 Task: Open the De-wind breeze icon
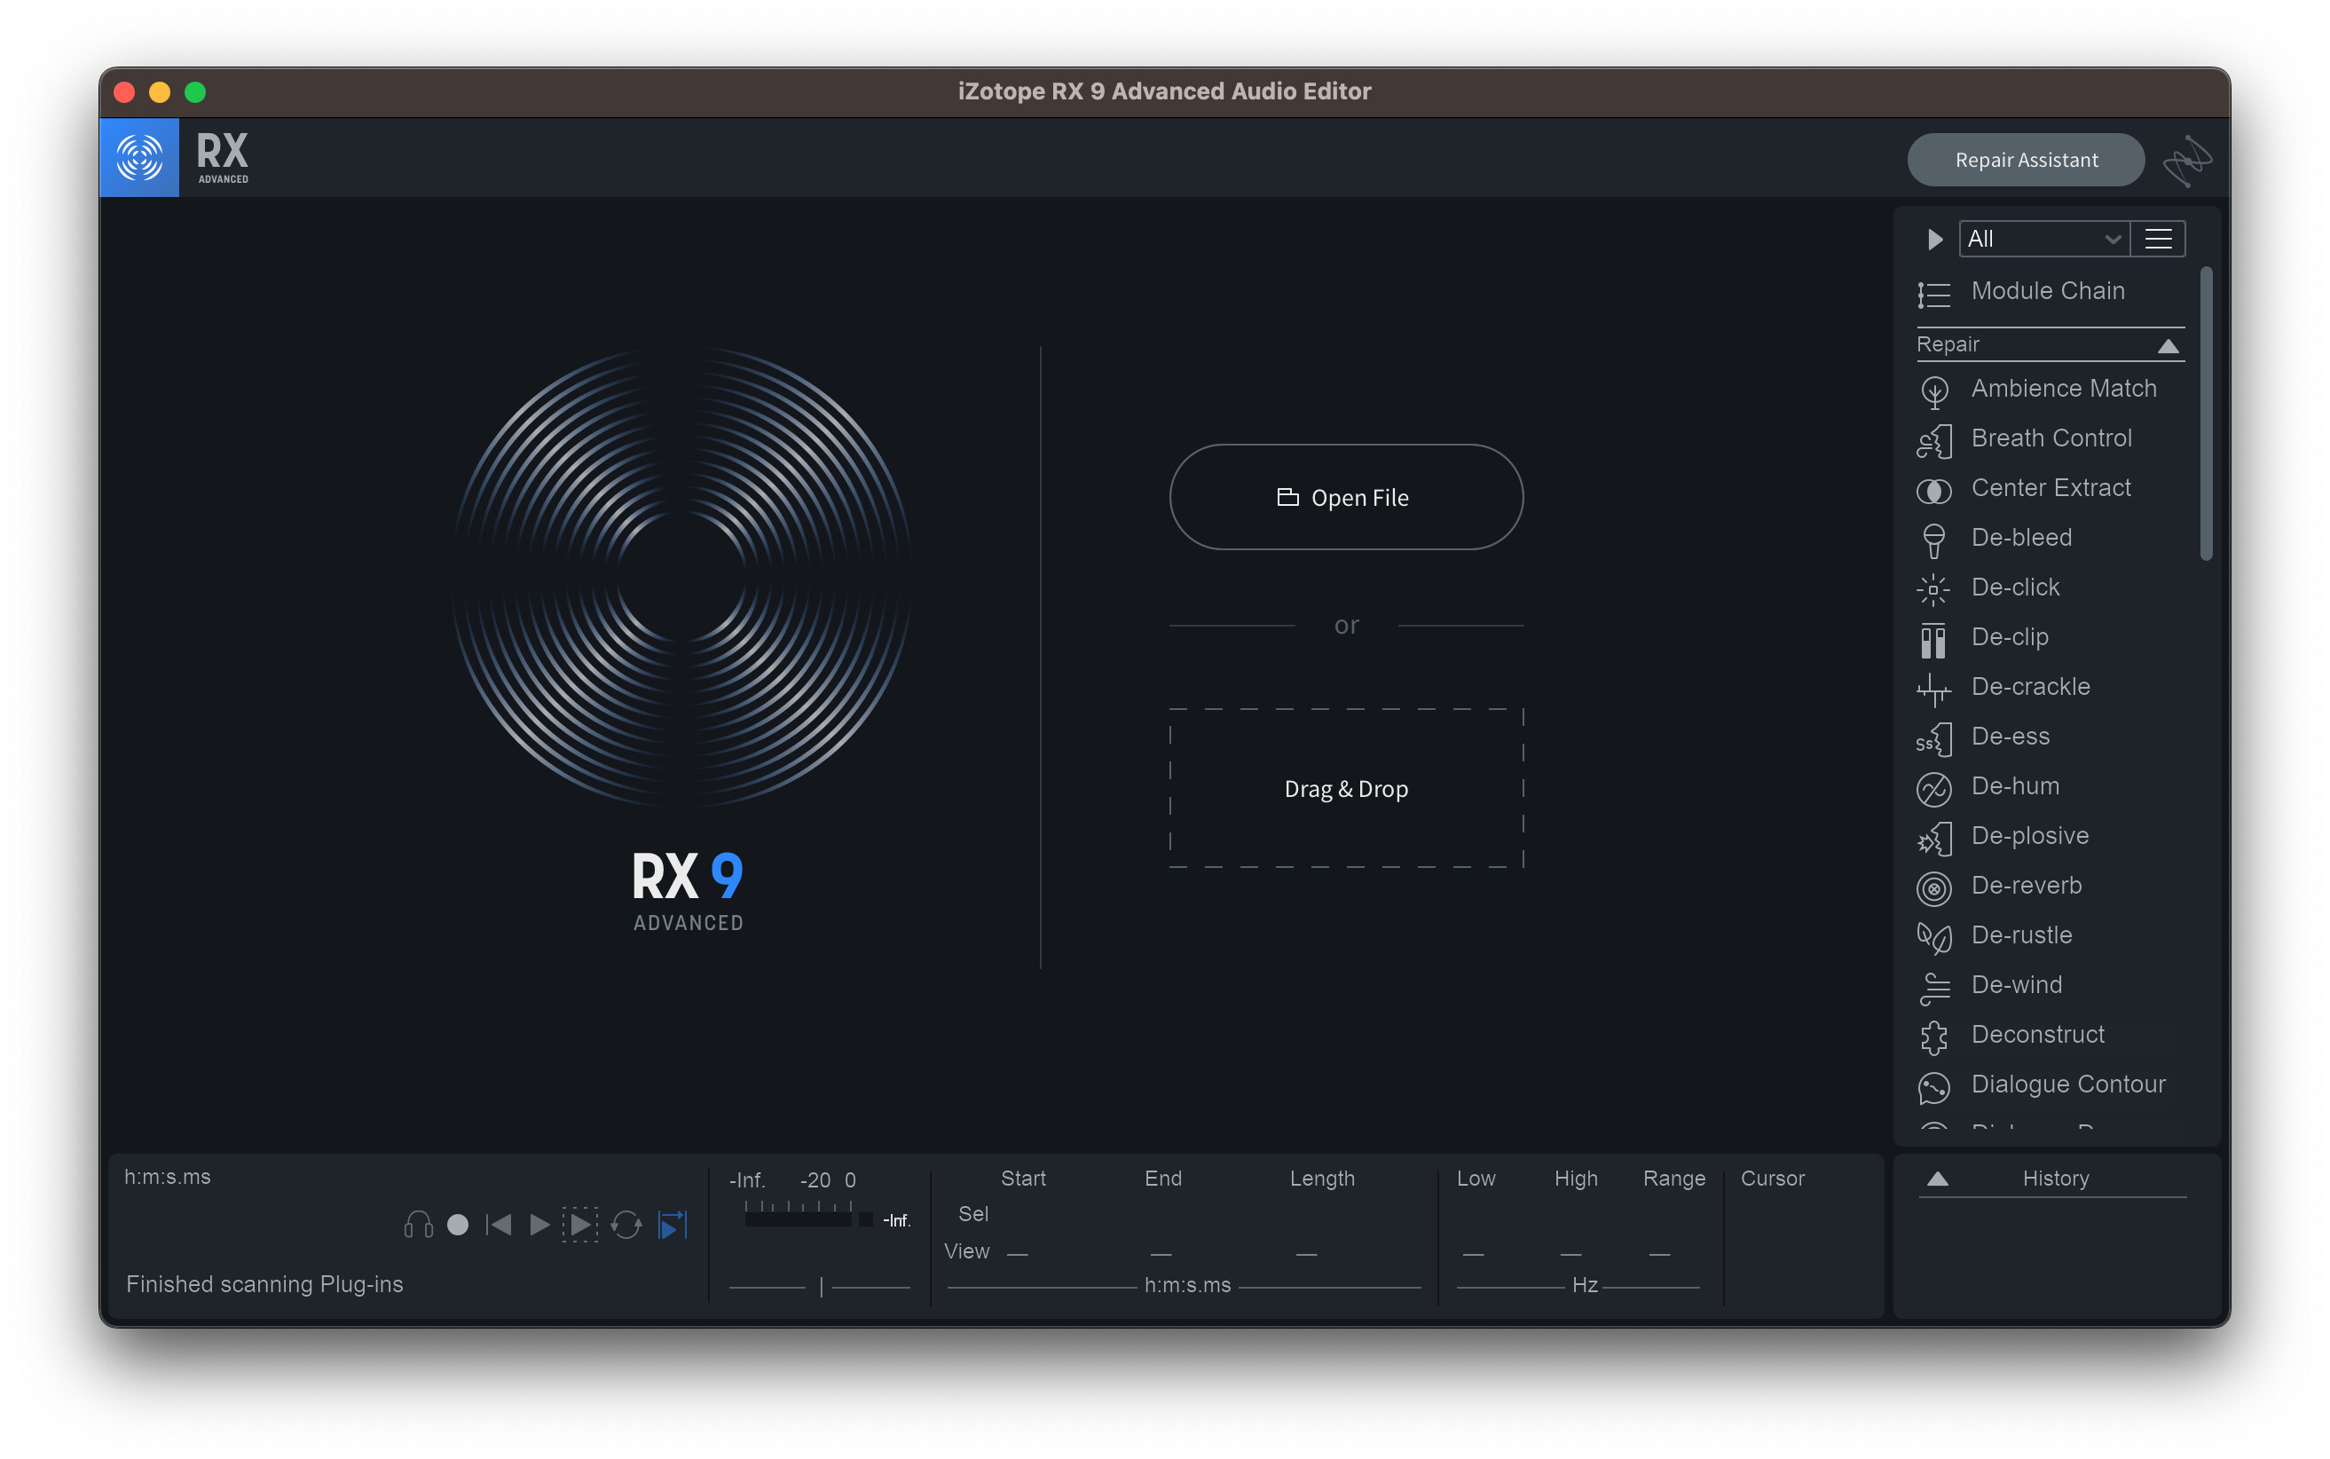[1933, 988]
